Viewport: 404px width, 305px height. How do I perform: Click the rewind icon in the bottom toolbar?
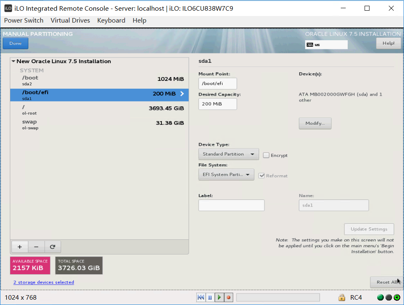[x=201, y=297]
